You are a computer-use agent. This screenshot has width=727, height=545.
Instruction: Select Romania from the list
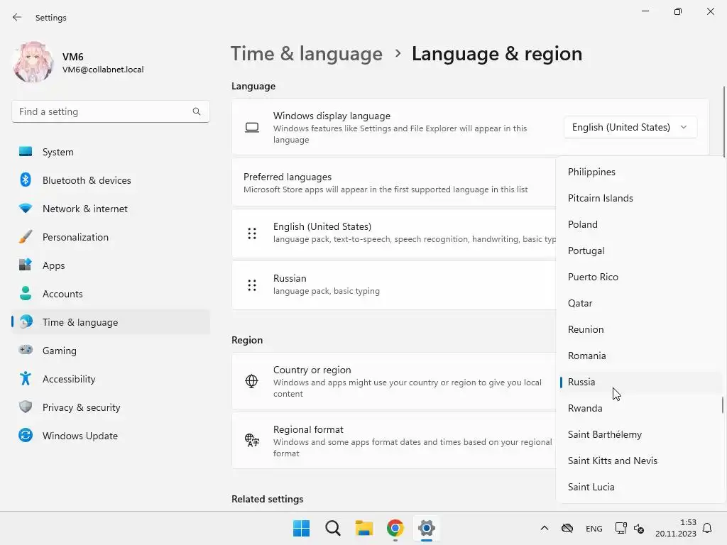coord(640,356)
